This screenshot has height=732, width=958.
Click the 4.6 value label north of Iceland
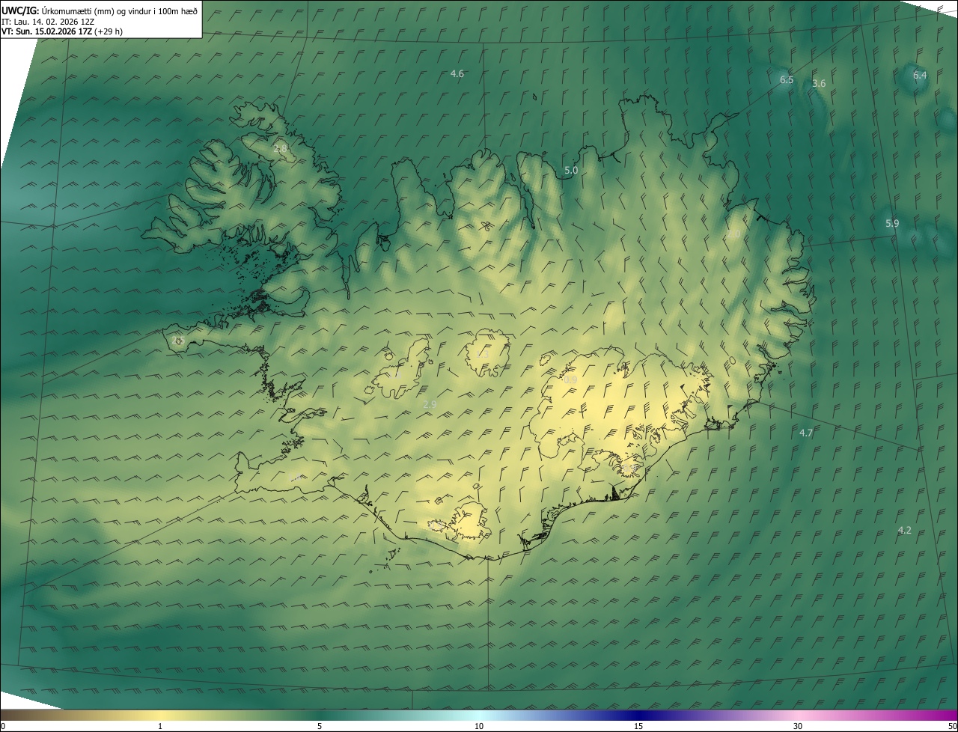[457, 73]
